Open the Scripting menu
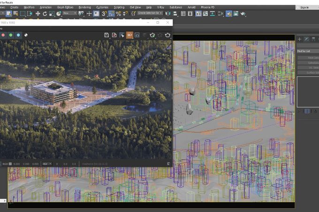This screenshot has width=319, height=212. (119, 8)
